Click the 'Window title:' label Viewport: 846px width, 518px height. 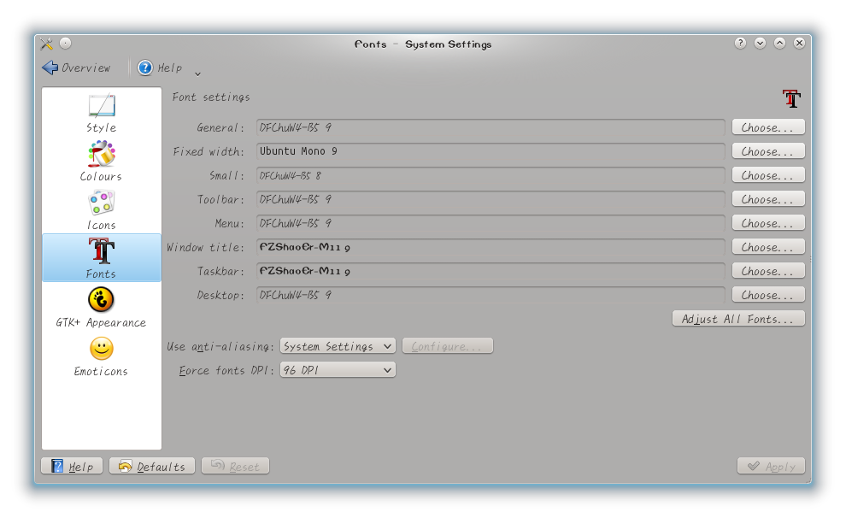point(205,247)
